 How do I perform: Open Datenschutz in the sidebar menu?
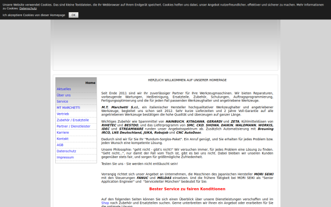tap(66, 151)
